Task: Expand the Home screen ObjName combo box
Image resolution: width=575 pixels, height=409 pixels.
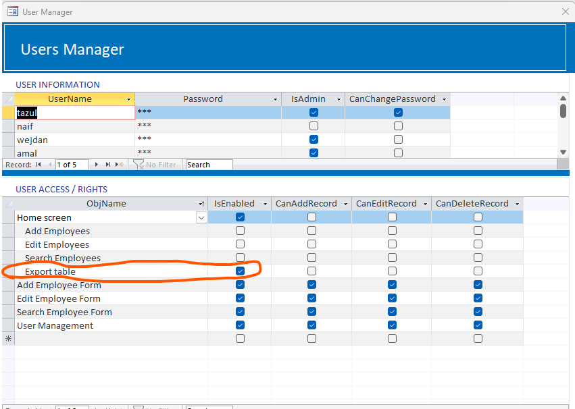Action: tap(201, 217)
